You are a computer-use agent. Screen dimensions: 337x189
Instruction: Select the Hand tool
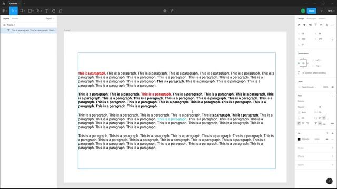click(54, 11)
